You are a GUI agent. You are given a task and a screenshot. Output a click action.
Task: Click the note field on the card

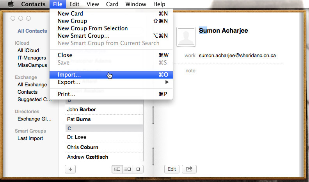coord(190,71)
